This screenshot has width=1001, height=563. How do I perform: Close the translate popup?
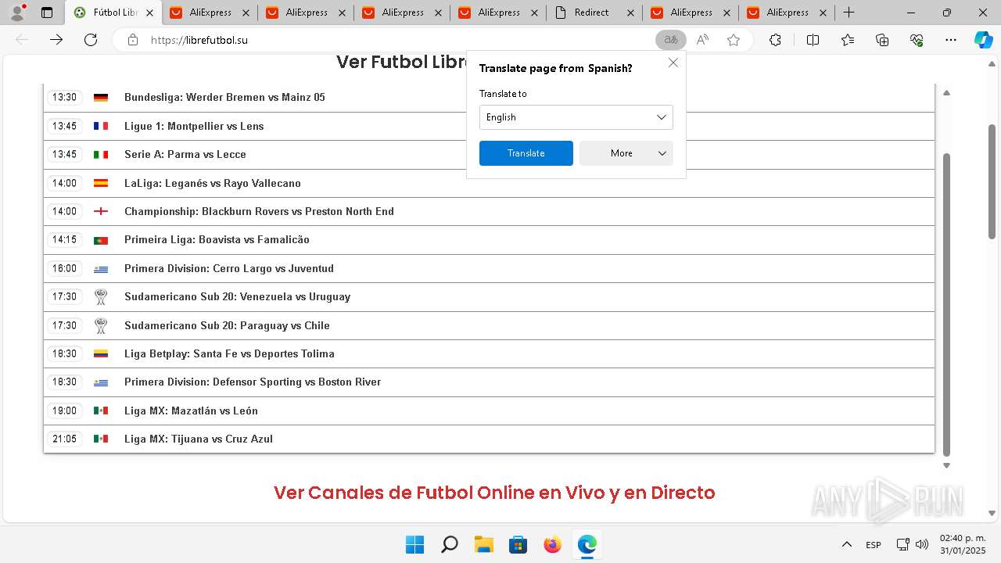673,63
